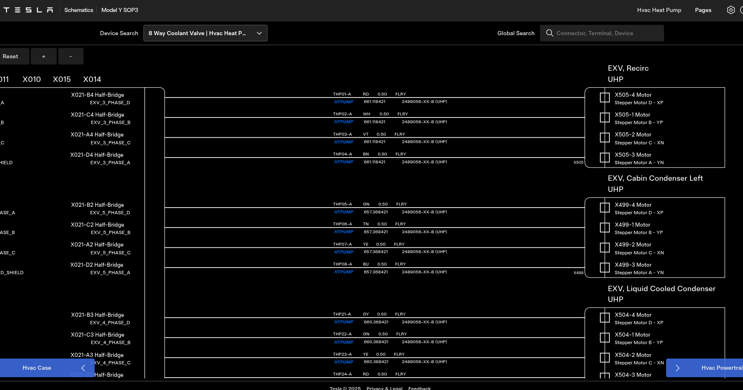Select the X021-A2 Half-Bridge label
743x390 pixels.
click(x=97, y=244)
